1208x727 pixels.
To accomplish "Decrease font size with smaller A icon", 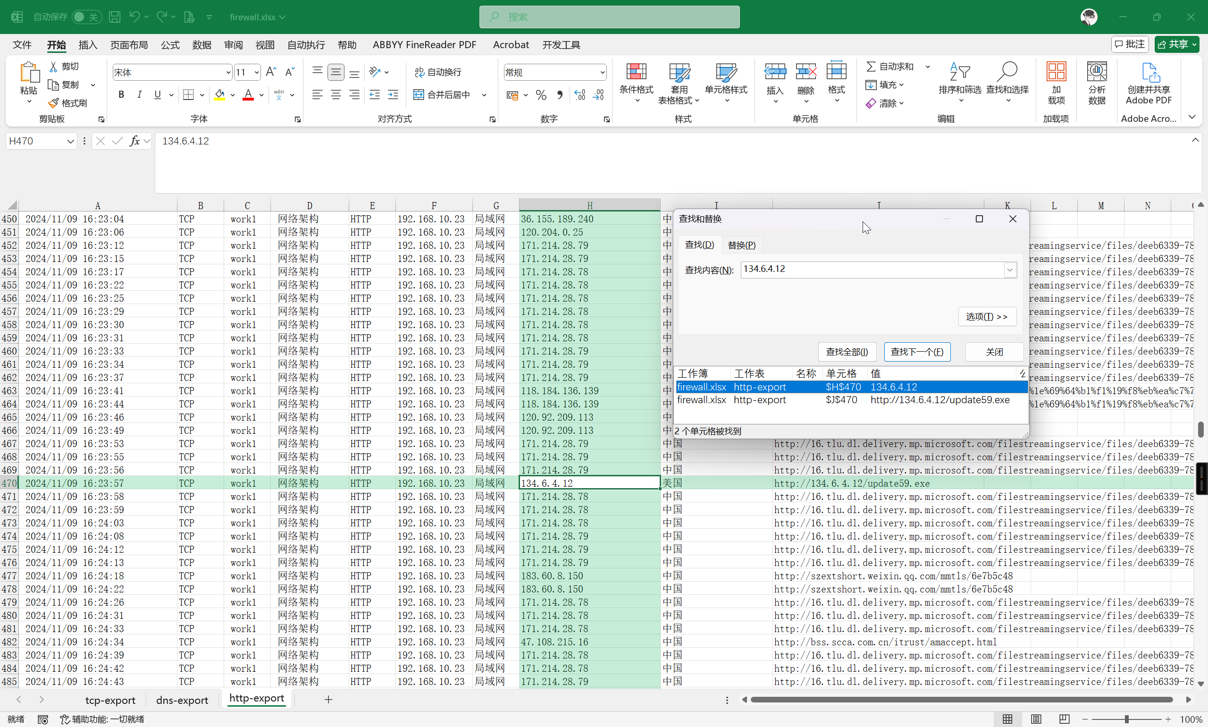I will [290, 73].
